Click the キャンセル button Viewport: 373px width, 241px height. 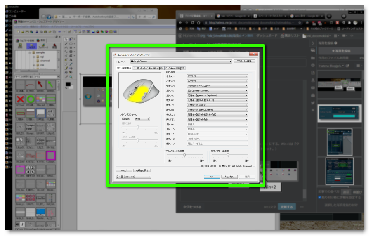(x=229, y=177)
